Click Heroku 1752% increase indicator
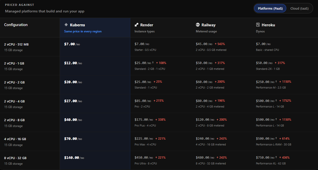This screenshot has width=318, height=170. [285, 101]
